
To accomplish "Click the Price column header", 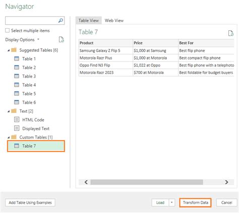I will point(155,43).
